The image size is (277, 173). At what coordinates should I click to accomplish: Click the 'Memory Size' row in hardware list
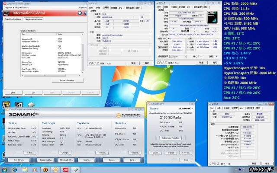coord(51,62)
